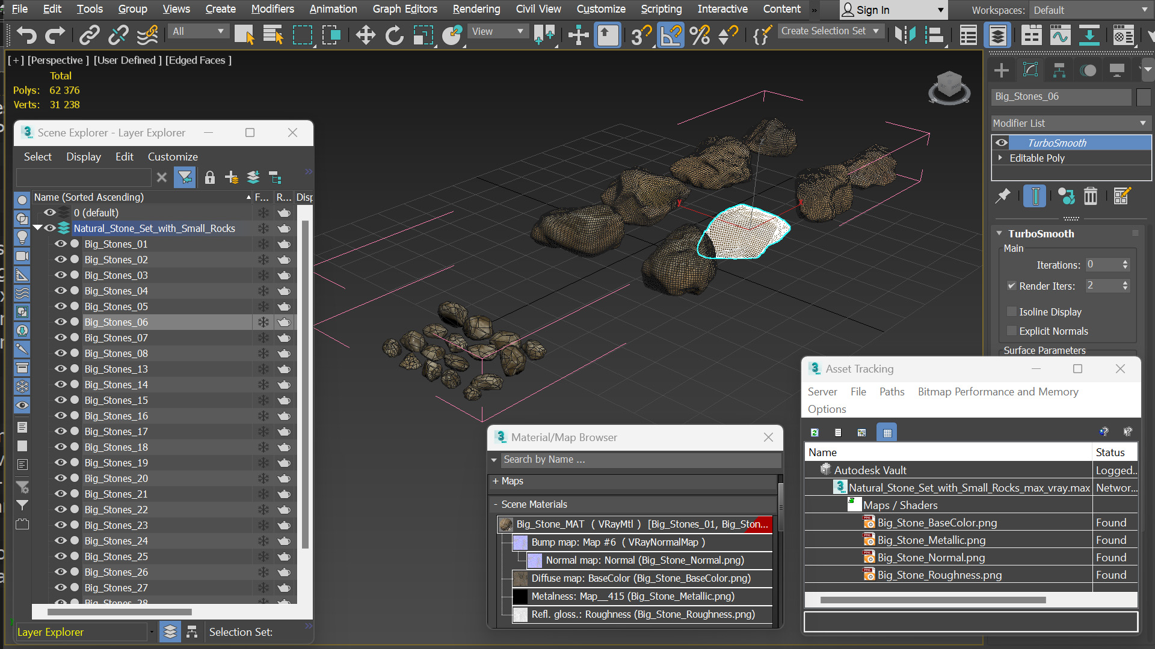Image resolution: width=1155 pixels, height=649 pixels.
Task: Click the [Edged Faces] viewport label
Action: point(199,60)
